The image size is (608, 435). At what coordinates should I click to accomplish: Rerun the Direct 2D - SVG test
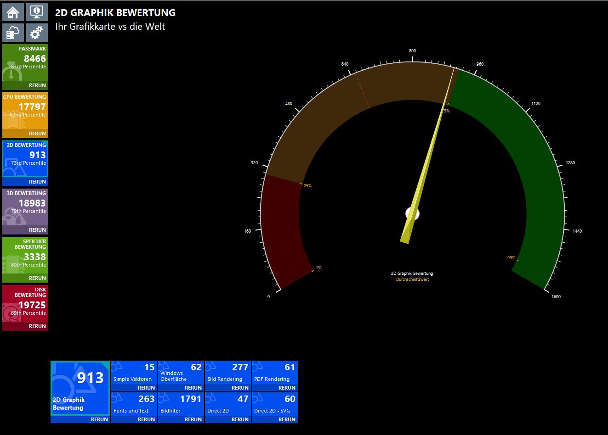[x=287, y=419]
